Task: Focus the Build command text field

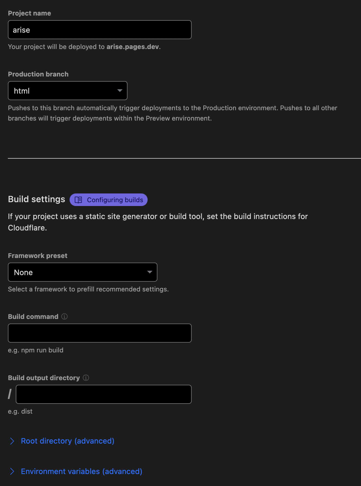Action: click(x=99, y=333)
